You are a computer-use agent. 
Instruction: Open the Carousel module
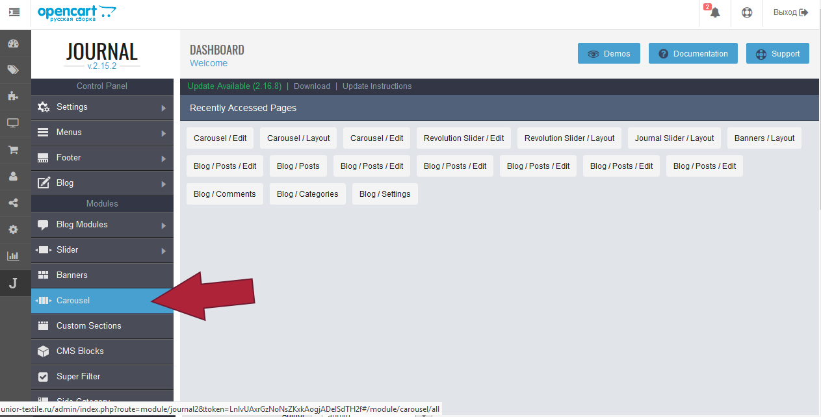pyautogui.click(x=102, y=301)
